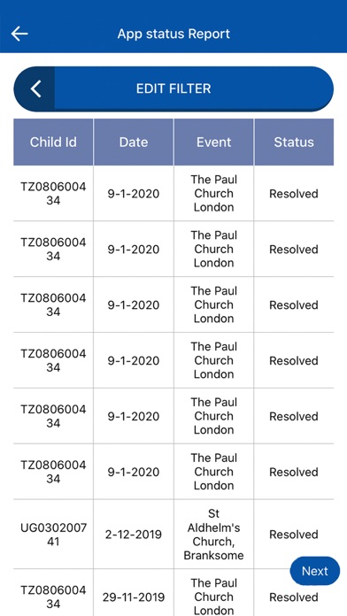The width and height of the screenshot is (347, 616).
Task: Open last row's The Paul Church London
Action: 214,597
